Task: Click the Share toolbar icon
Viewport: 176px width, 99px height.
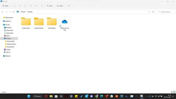Action: pyautogui.click(x=36, y=6)
